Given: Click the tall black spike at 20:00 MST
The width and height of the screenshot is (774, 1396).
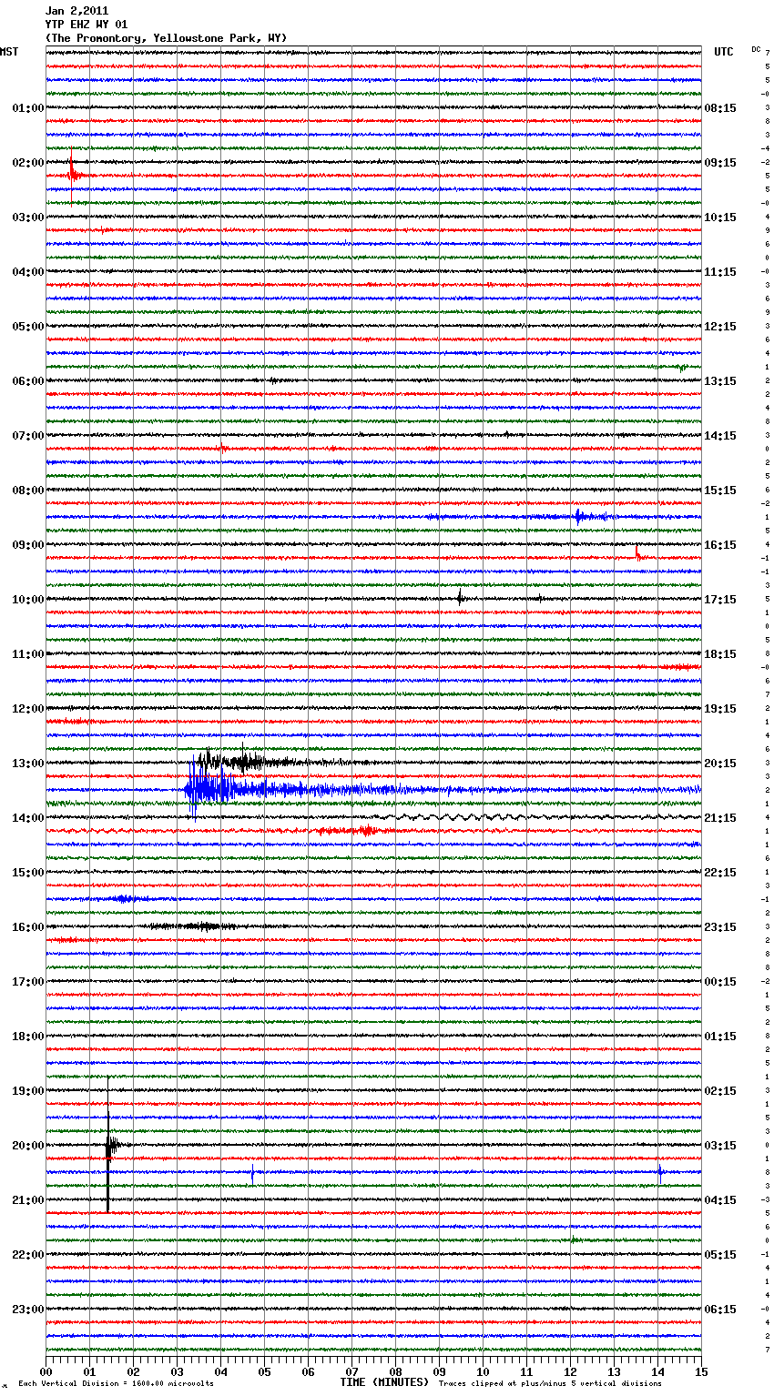Looking at the screenshot, I should 108,1145.
